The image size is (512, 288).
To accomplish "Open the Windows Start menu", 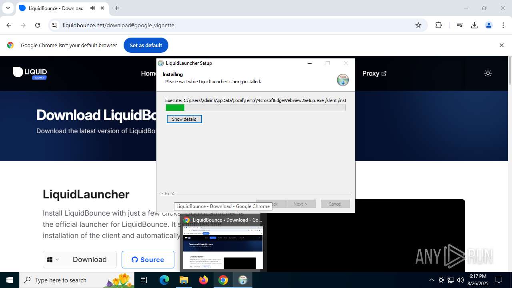I will (10, 280).
